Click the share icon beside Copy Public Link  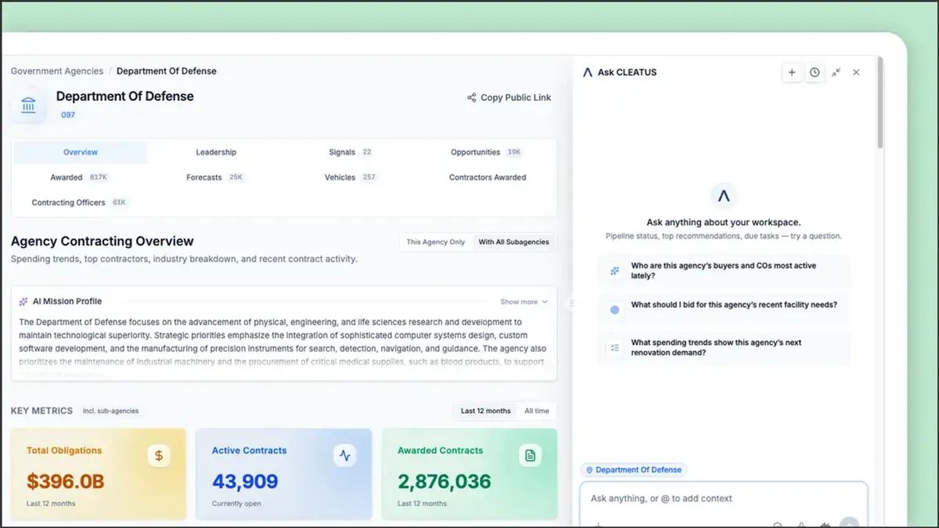point(472,98)
